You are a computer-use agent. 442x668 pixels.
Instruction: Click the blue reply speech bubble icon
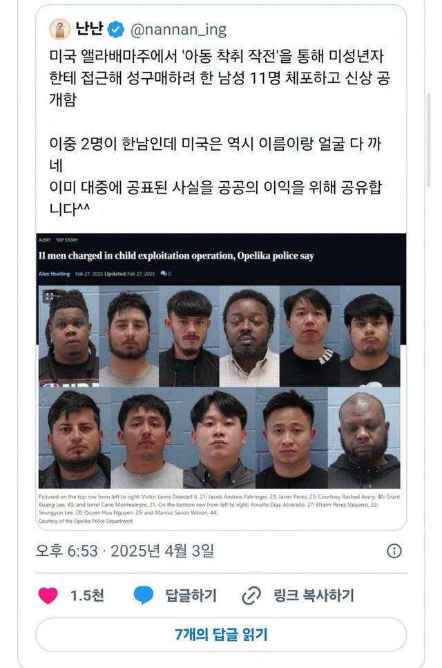click(144, 595)
